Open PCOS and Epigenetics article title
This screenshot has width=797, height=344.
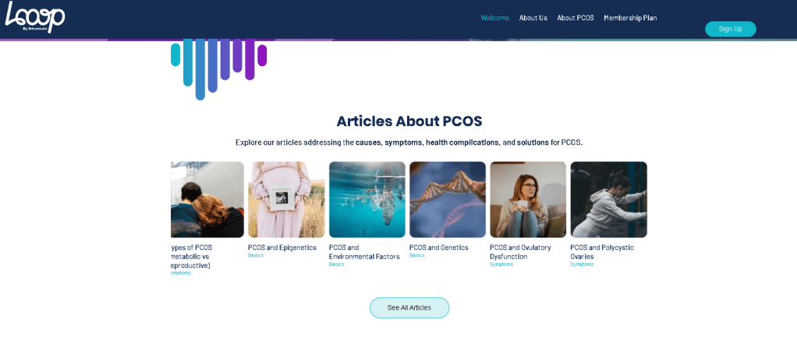coord(282,247)
